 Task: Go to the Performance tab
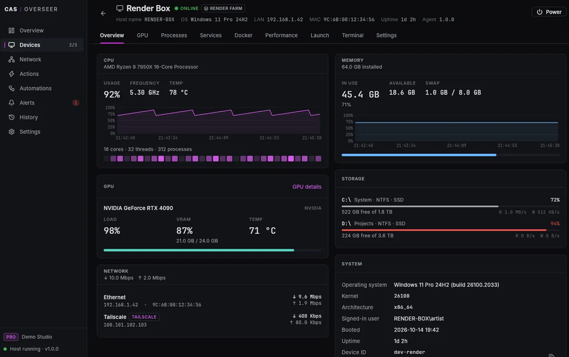pyautogui.click(x=282, y=36)
